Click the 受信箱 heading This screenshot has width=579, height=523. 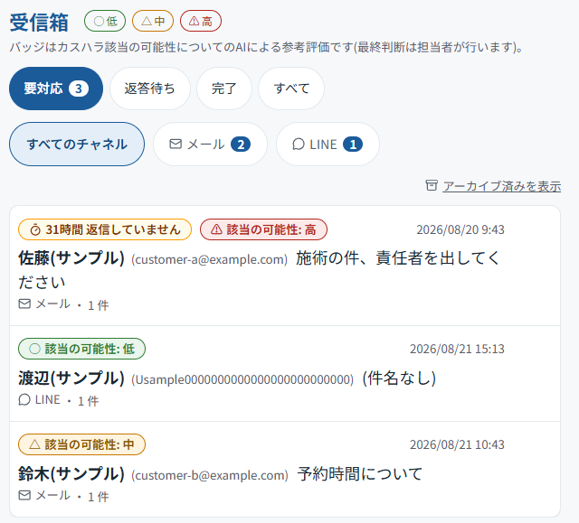tap(39, 22)
